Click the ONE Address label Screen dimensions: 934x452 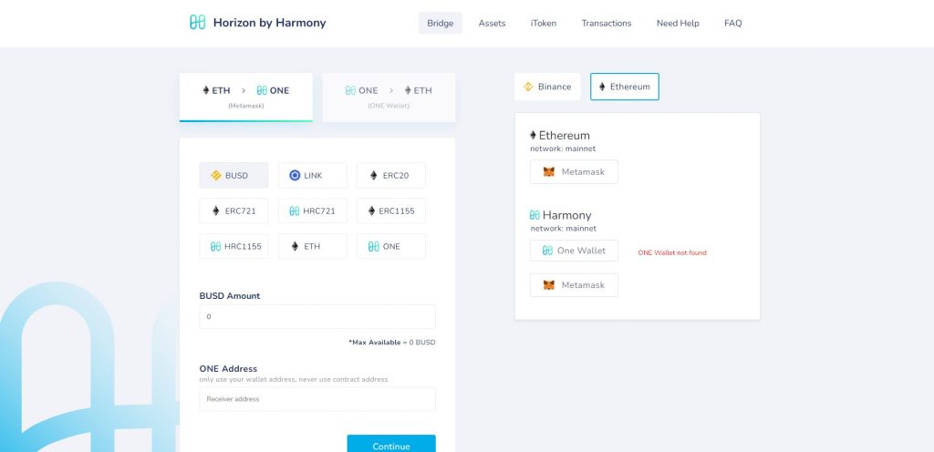coord(228,369)
